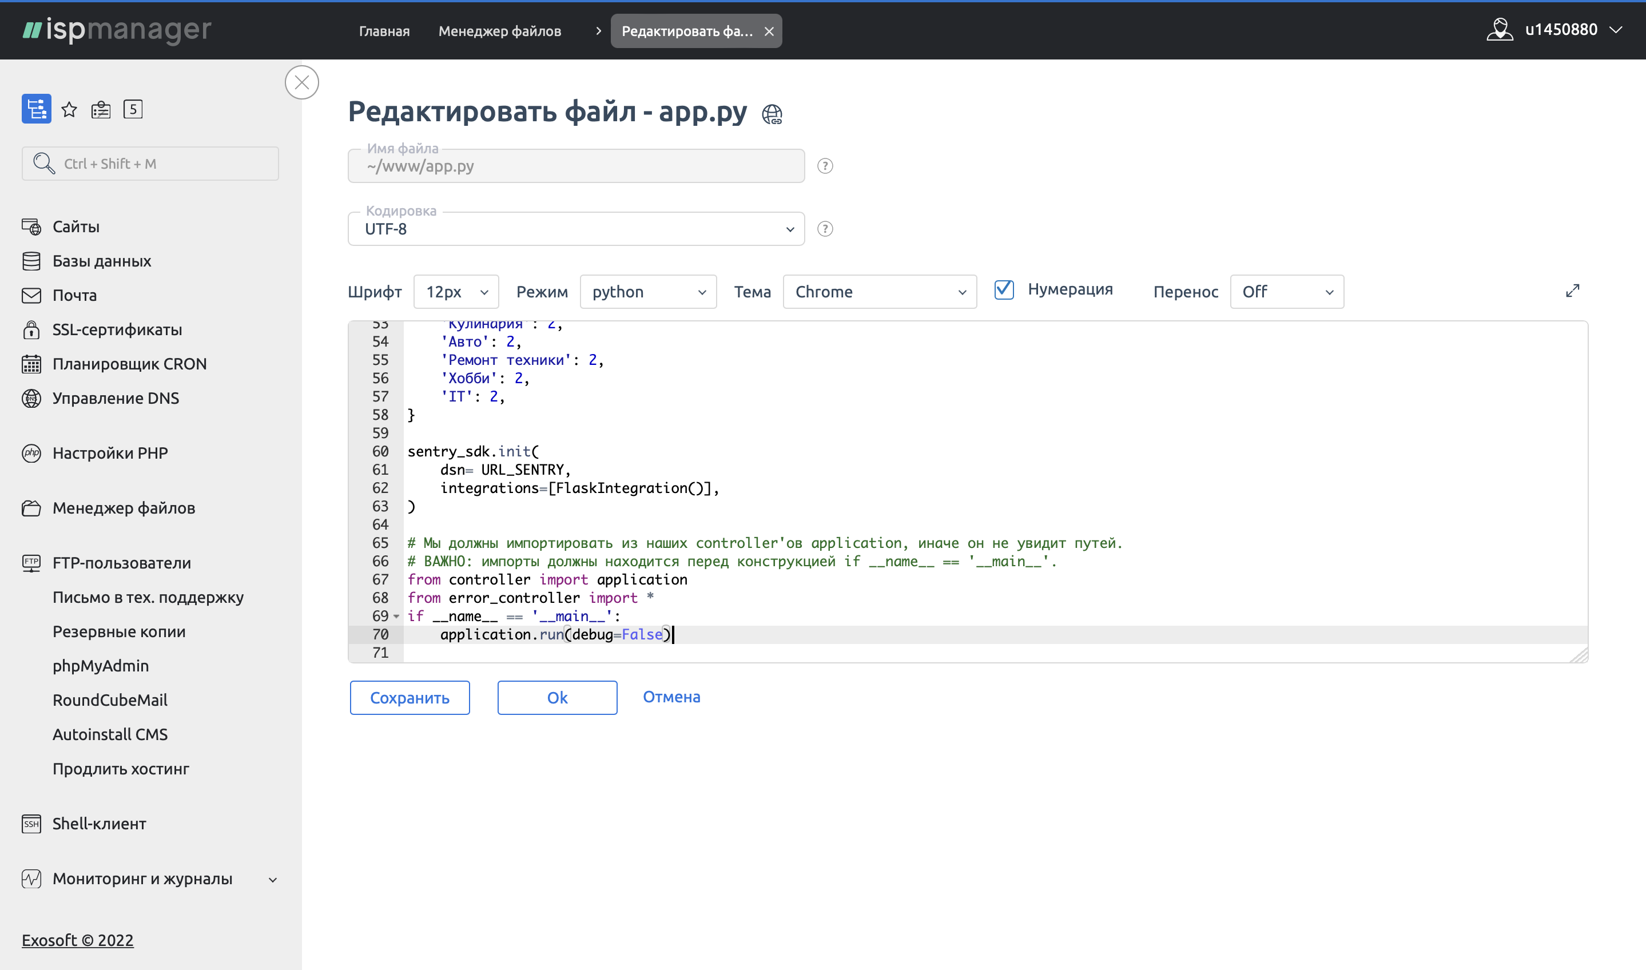
Task: Open the Перенос Off dropdown
Action: click(1286, 292)
